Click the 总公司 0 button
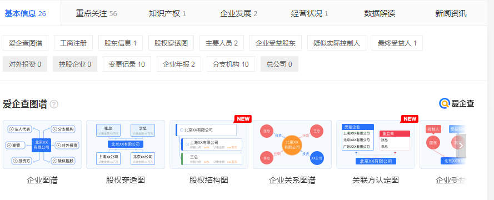The width and height of the screenshot is (494, 200). coord(279,64)
